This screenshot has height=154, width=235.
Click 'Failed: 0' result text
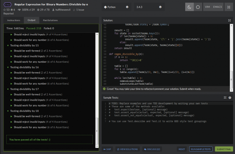49,28
